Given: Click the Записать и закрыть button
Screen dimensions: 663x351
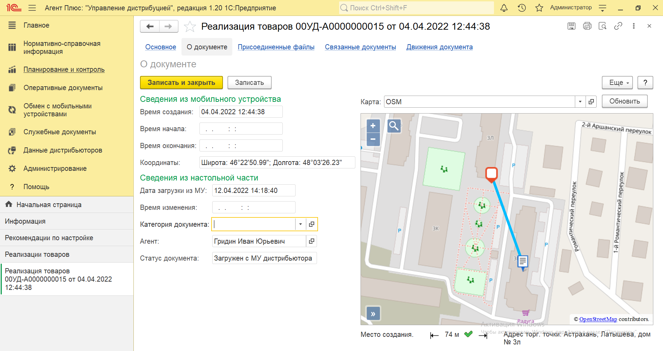Looking at the screenshot, I should point(181,83).
